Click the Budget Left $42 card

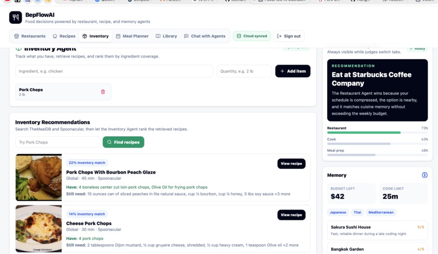[352, 193]
